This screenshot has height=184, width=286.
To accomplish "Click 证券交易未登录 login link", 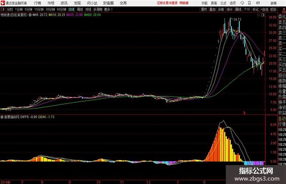I will (x=167, y=3).
